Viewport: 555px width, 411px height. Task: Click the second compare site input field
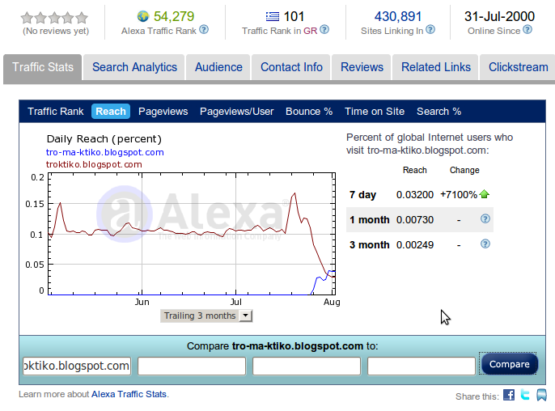(192, 366)
